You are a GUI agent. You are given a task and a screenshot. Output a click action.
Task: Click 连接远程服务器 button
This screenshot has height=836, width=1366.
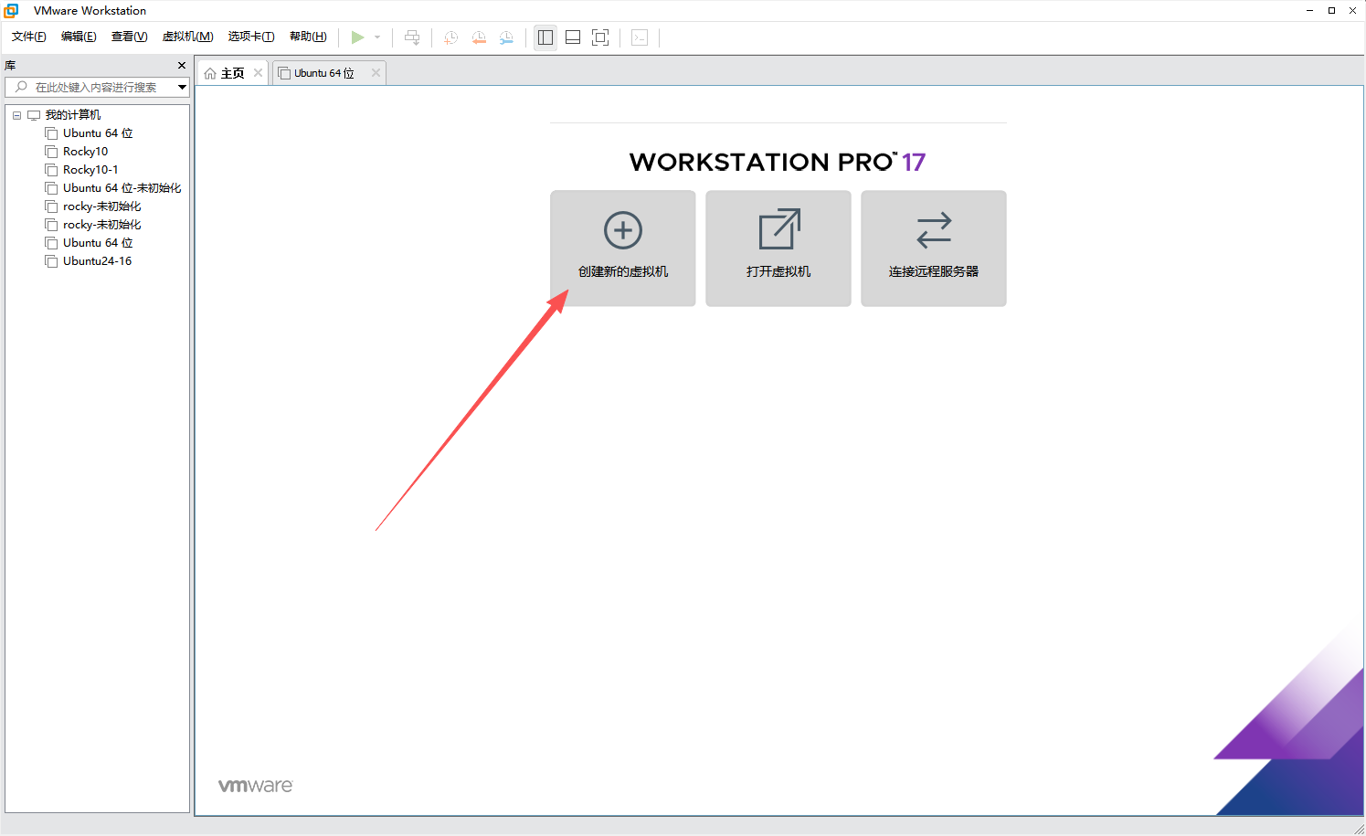tap(934, 249)
